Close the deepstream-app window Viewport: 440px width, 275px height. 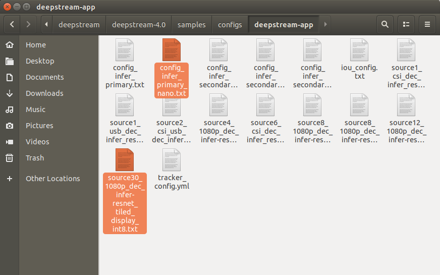click(7, 7)
